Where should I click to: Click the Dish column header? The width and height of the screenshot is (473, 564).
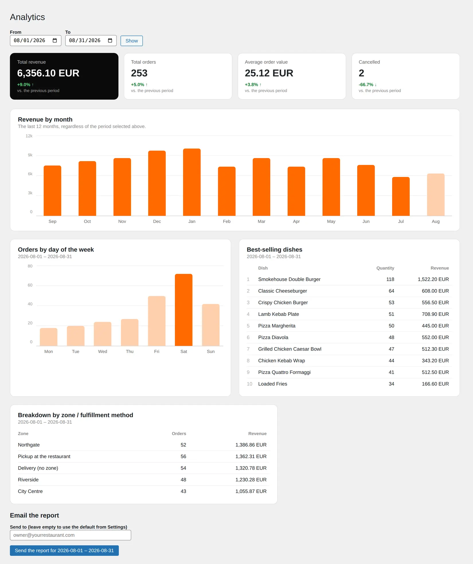pos(263,268)
